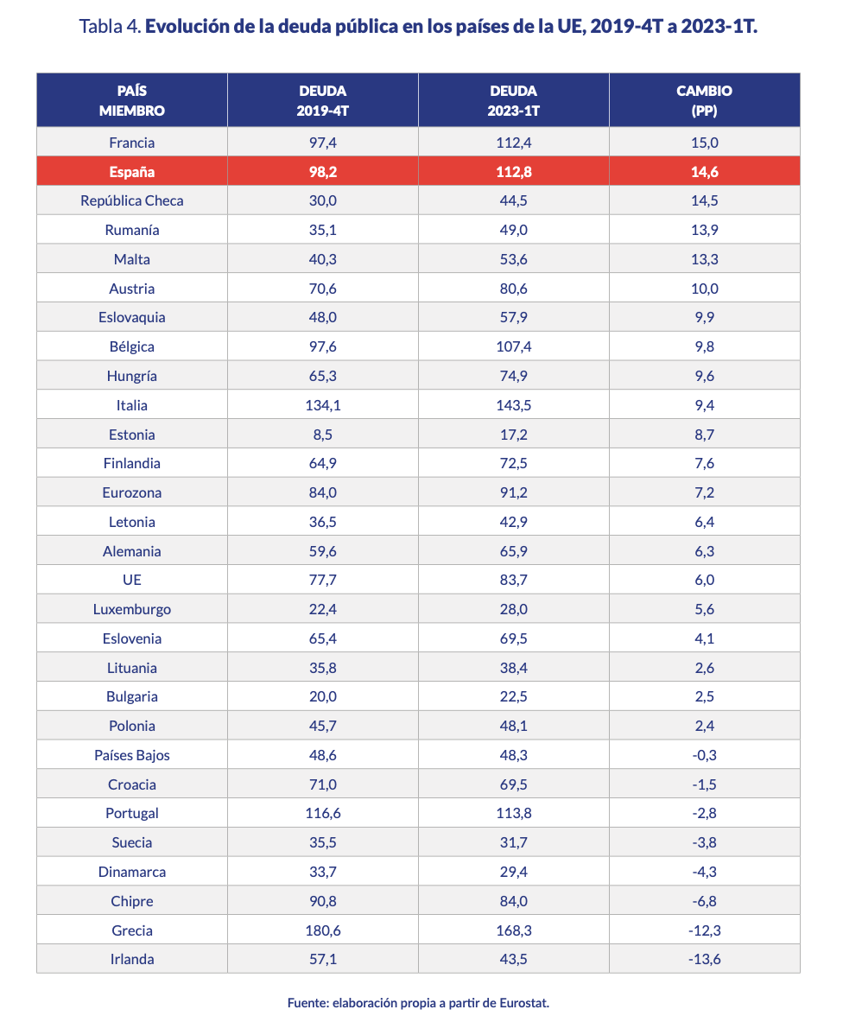Click the CAMBIO (PP) column header
Screen dimensions: 843x1035
tap(704, 100)
